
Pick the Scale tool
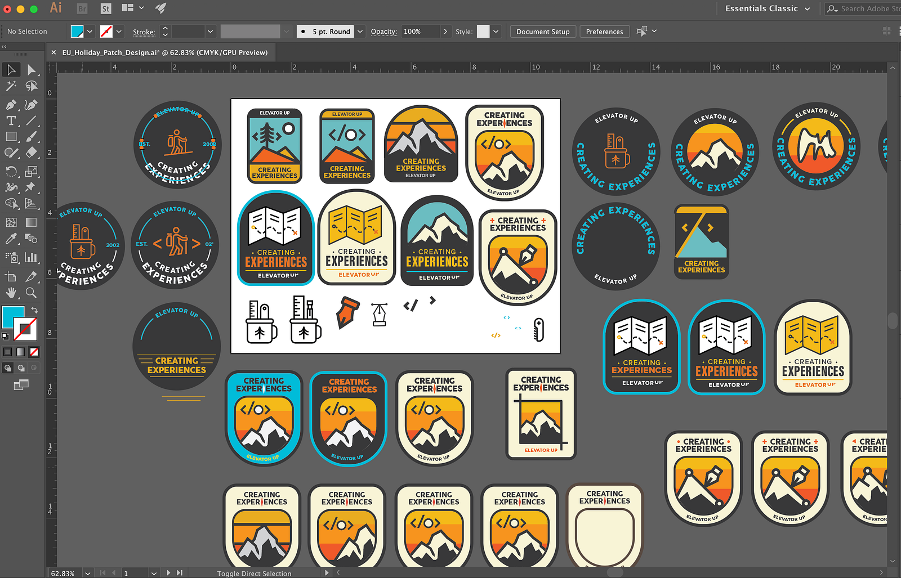pos(32,171)
